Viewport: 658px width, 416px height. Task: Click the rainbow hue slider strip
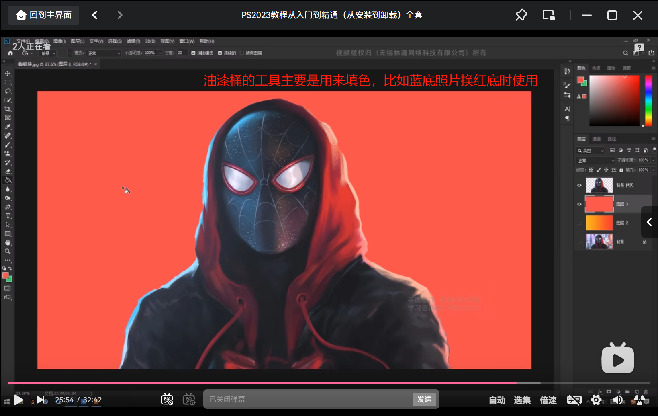pyautogui.click(x=648, y=100)
